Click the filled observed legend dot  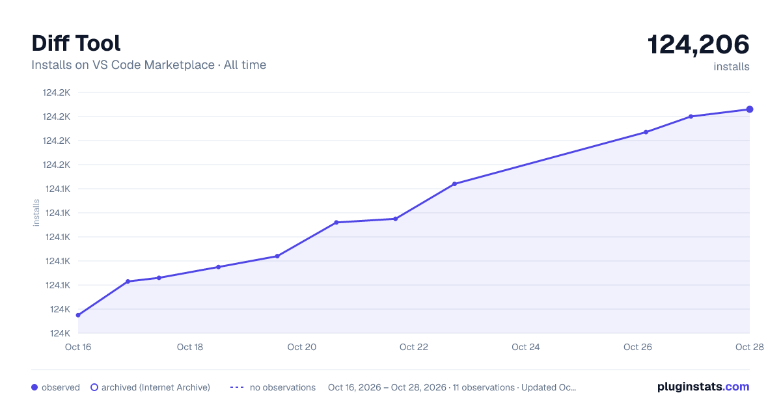[34, 387]
